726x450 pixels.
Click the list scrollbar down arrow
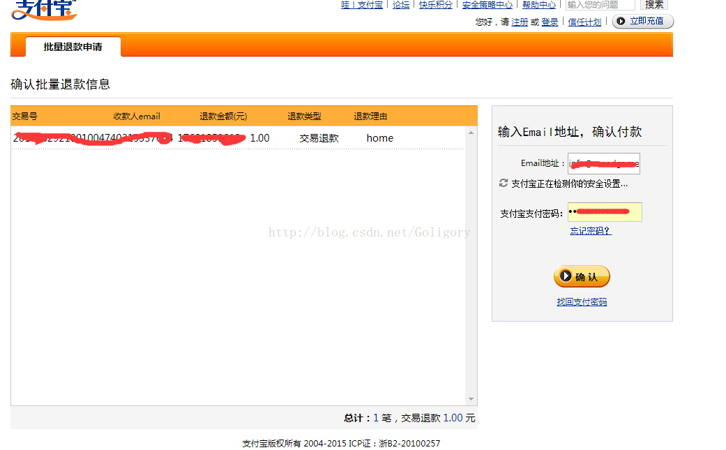471,399
